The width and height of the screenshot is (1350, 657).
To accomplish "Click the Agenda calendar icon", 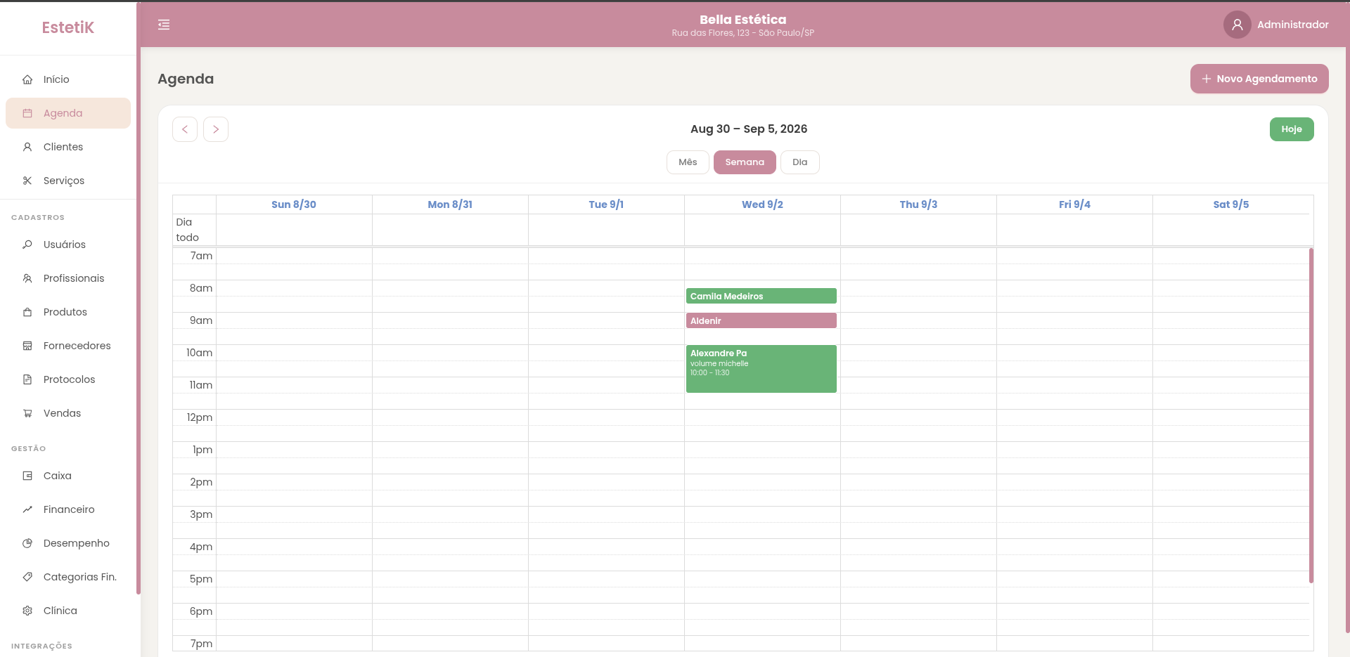I will tap(27, 113).
